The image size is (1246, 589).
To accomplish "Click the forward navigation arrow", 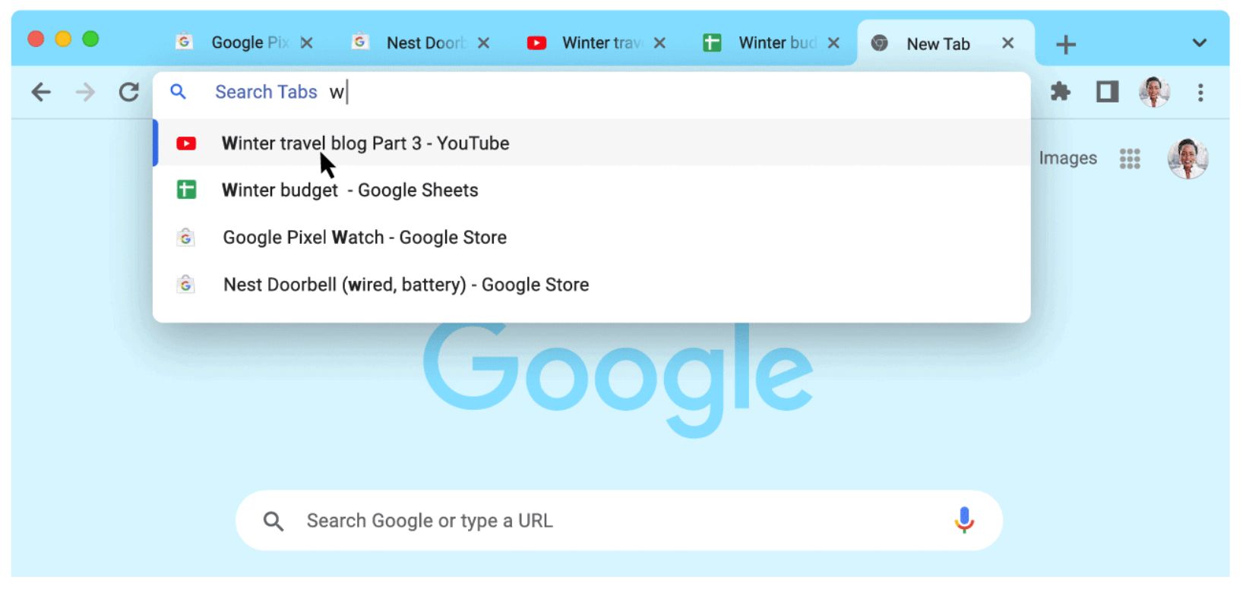I will (85, 93).
